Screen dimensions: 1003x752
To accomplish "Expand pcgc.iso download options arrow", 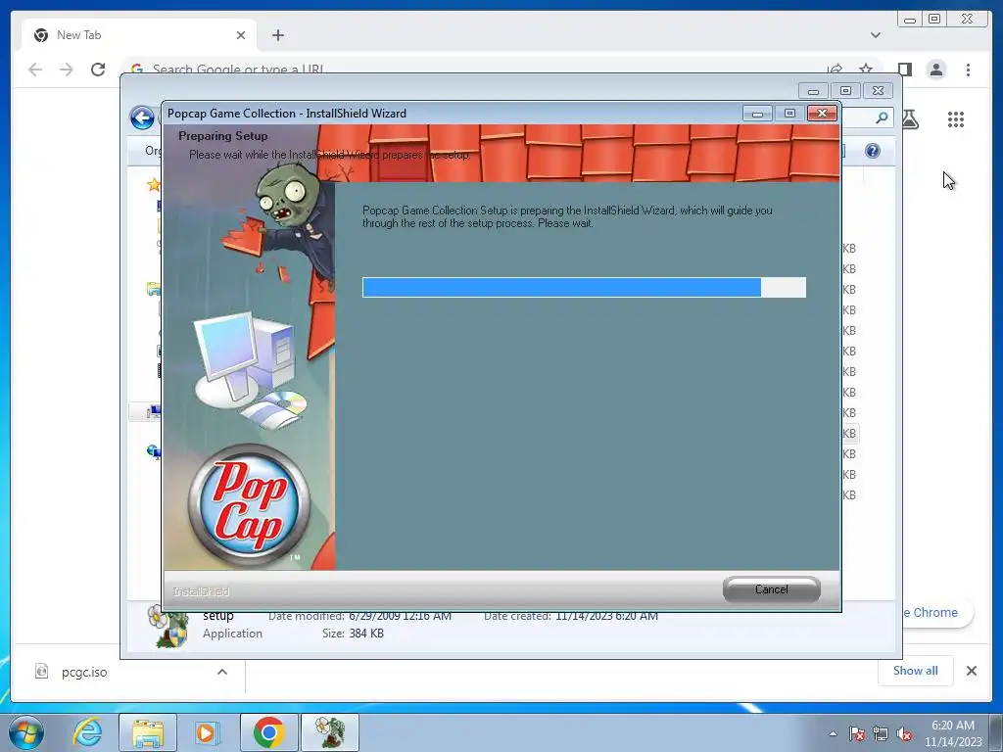I will click(x=222, y=672).
